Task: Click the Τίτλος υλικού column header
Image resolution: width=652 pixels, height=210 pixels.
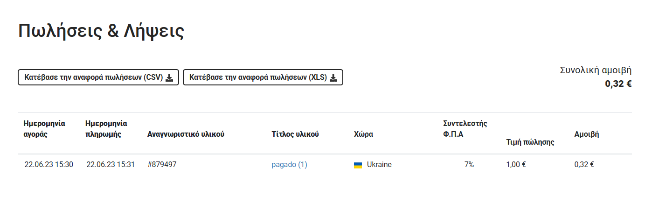Action: coord(295,134)
